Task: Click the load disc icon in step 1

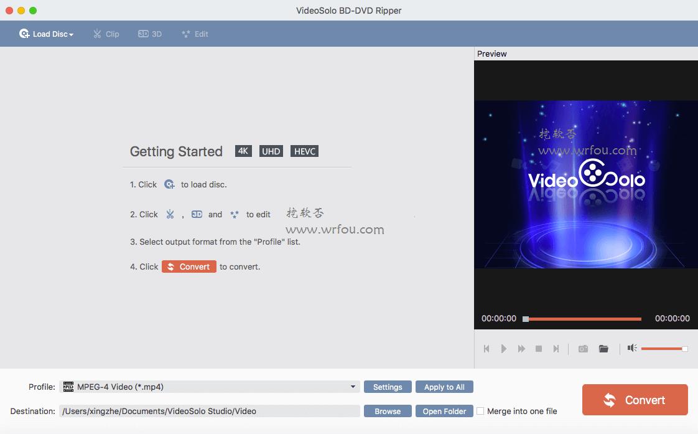Action: click(x=169, y=184)
